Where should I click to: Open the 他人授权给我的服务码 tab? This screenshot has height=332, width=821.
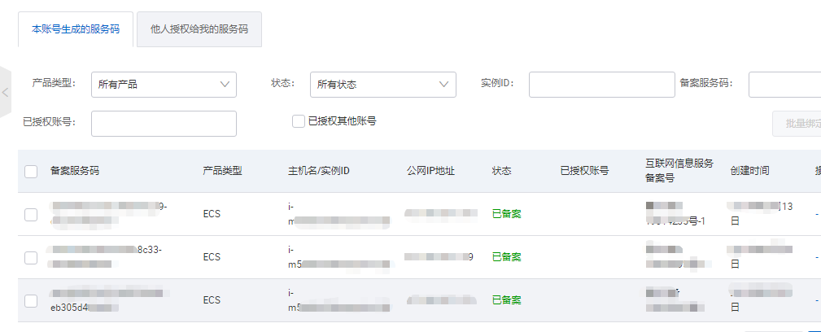tap(199, 29)
